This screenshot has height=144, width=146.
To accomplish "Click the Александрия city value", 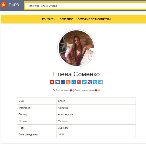I will coord(65,114).
